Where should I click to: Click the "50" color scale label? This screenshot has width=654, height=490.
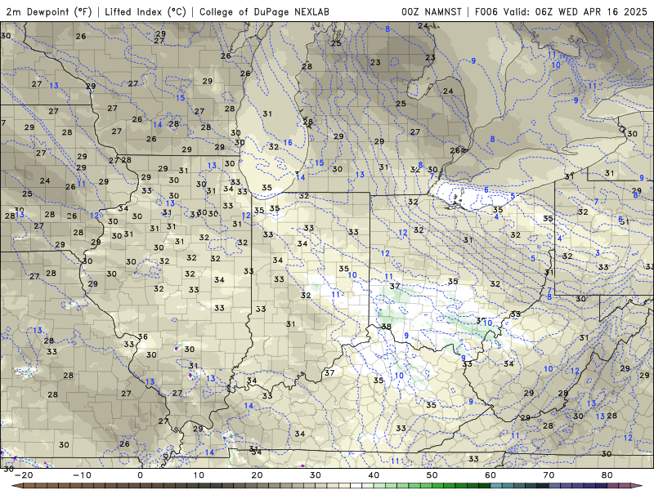tap(432, 475)
